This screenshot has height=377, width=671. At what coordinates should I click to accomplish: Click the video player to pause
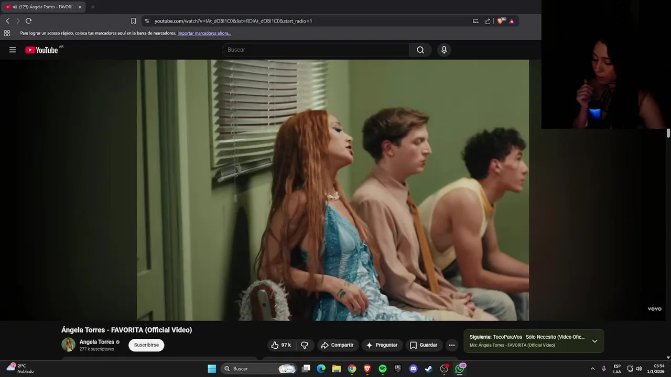coord(333,190)
